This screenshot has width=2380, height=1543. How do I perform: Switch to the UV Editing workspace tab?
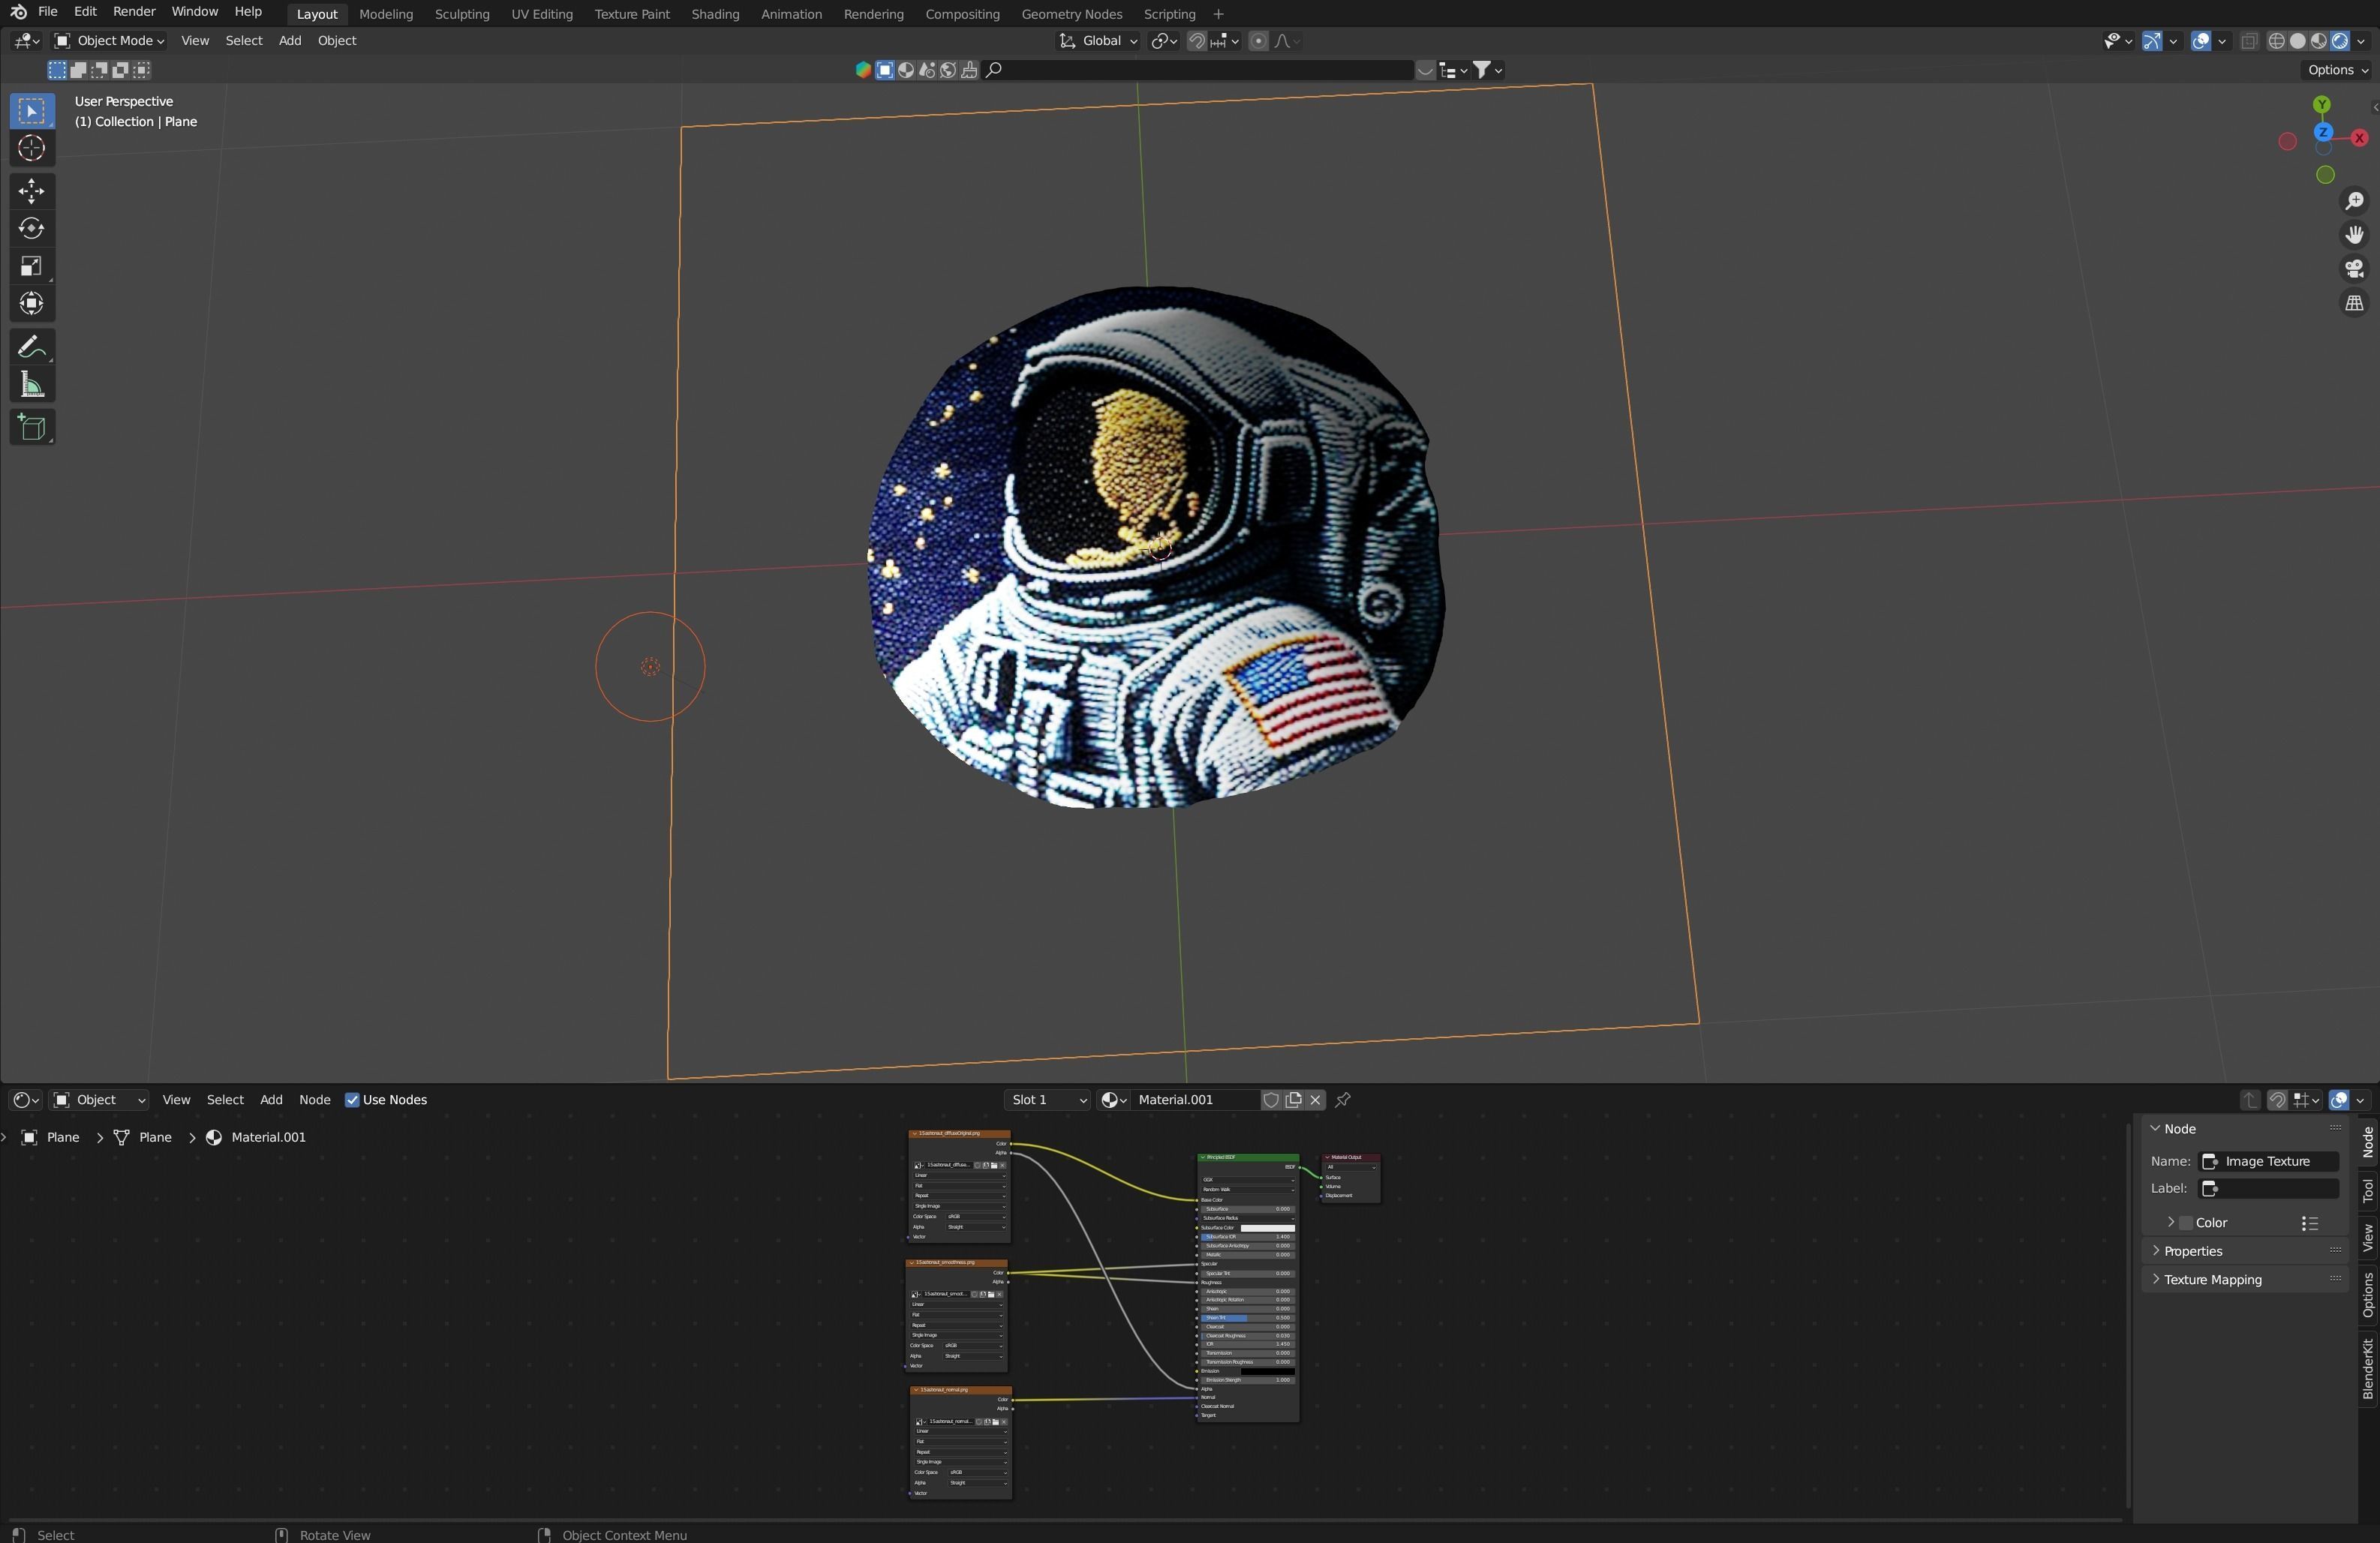coord(541,14)
